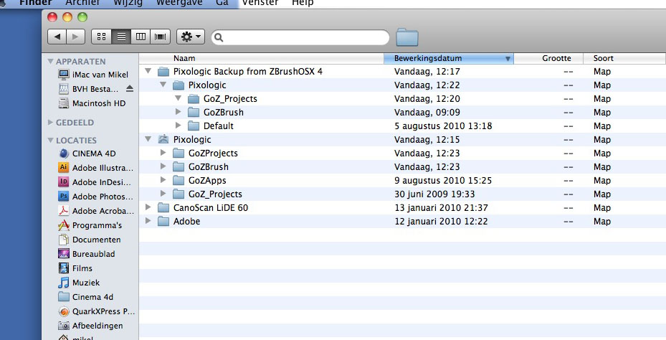This screenshot has height=340, width=666.
Task: Open Films in the sidebar
Action: click(75, 268)
